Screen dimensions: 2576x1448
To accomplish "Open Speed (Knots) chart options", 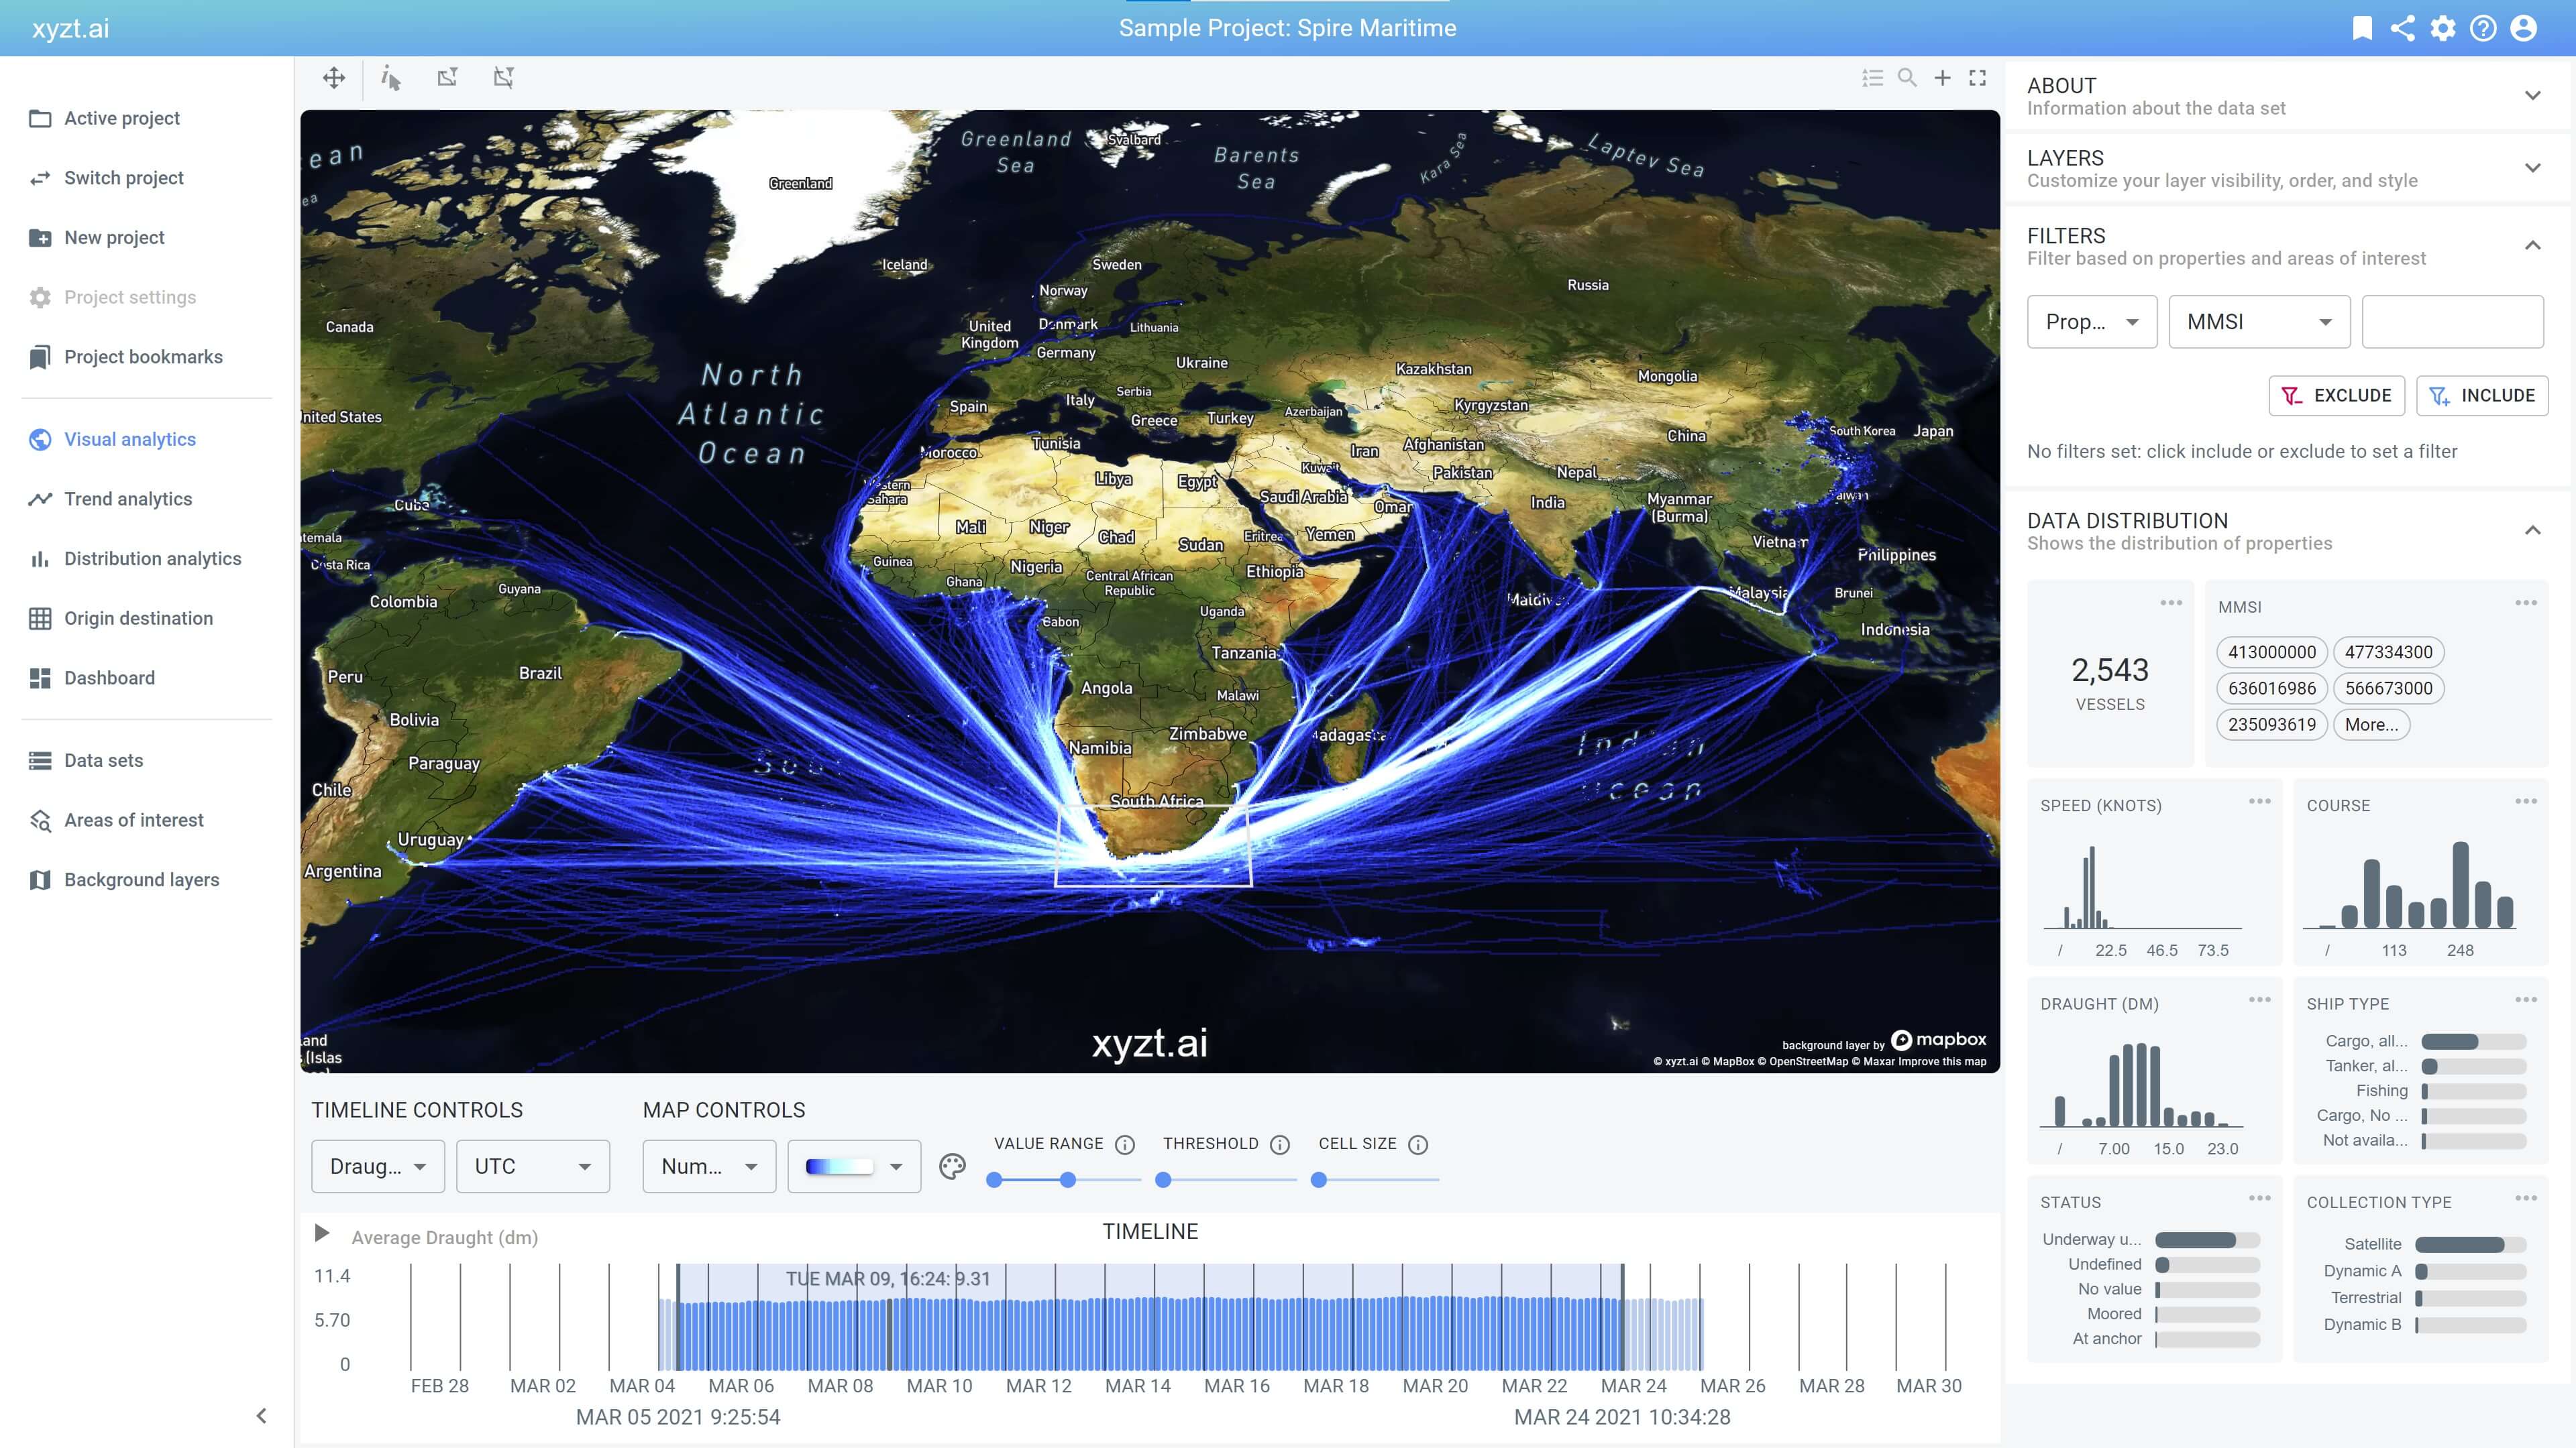I will point(2260,802).
